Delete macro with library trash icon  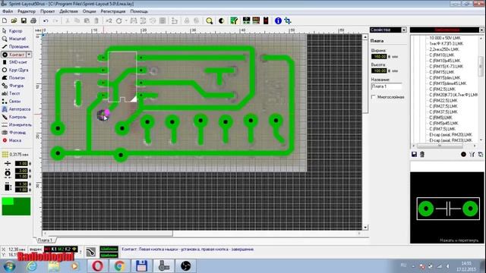pyautogui.click(x=422, y=154)
